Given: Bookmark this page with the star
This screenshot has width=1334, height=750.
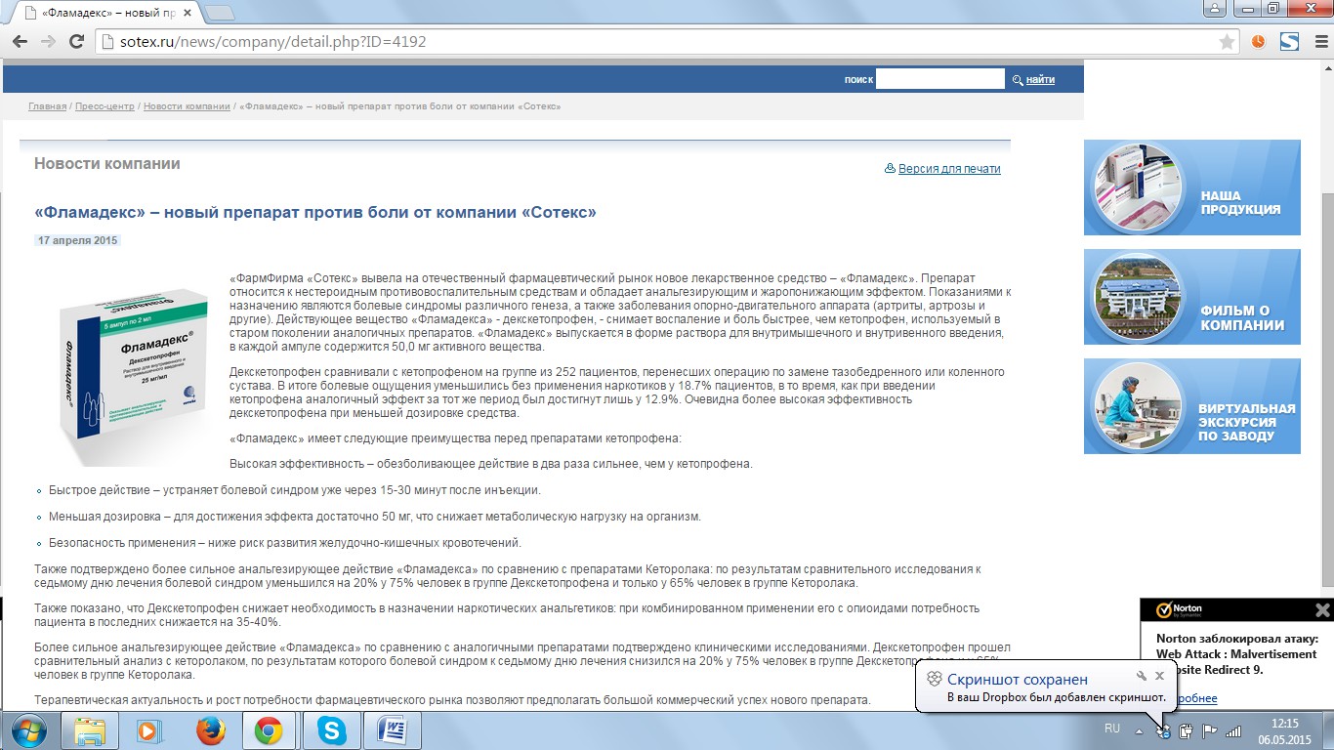Looking at the screenshot, I should click(1227, 42).
